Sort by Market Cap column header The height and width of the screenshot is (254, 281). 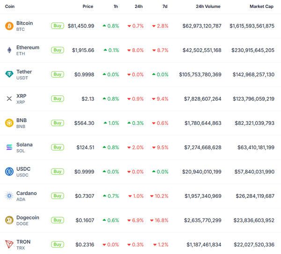[262, 7]
